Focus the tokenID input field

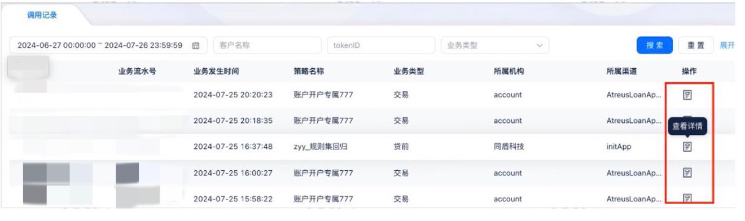[x=381, y=45]
